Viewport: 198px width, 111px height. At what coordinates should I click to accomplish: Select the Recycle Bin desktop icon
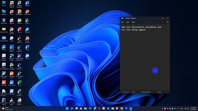(x=4, y=21)
